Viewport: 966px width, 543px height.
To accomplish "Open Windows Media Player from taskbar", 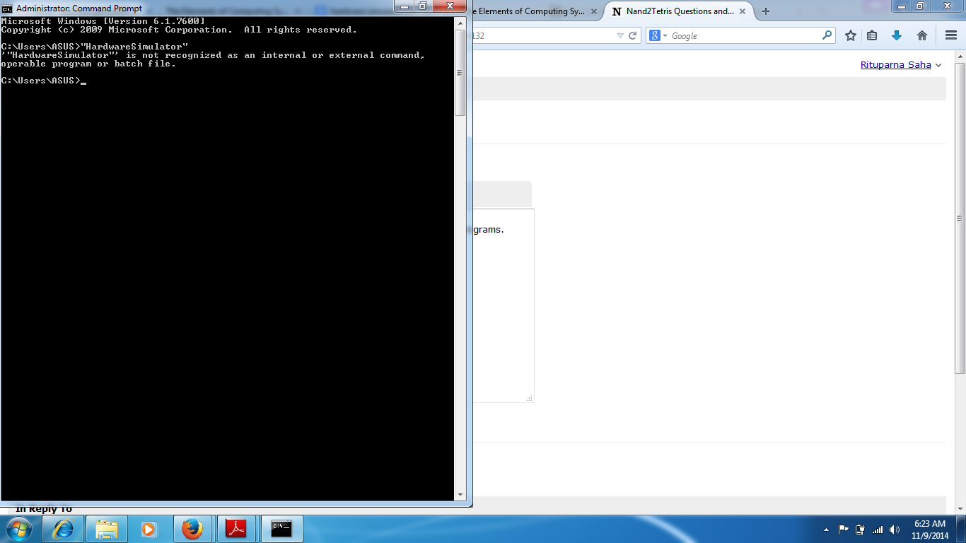I will point(149,528).
